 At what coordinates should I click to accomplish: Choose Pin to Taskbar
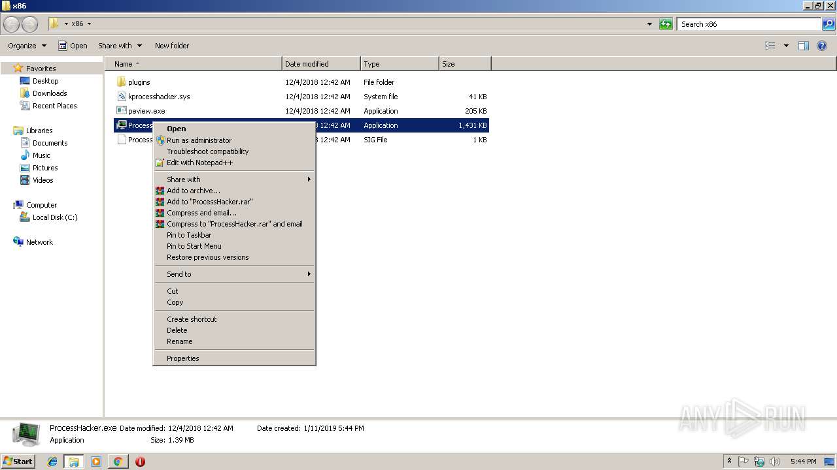(x=234, y=235)
